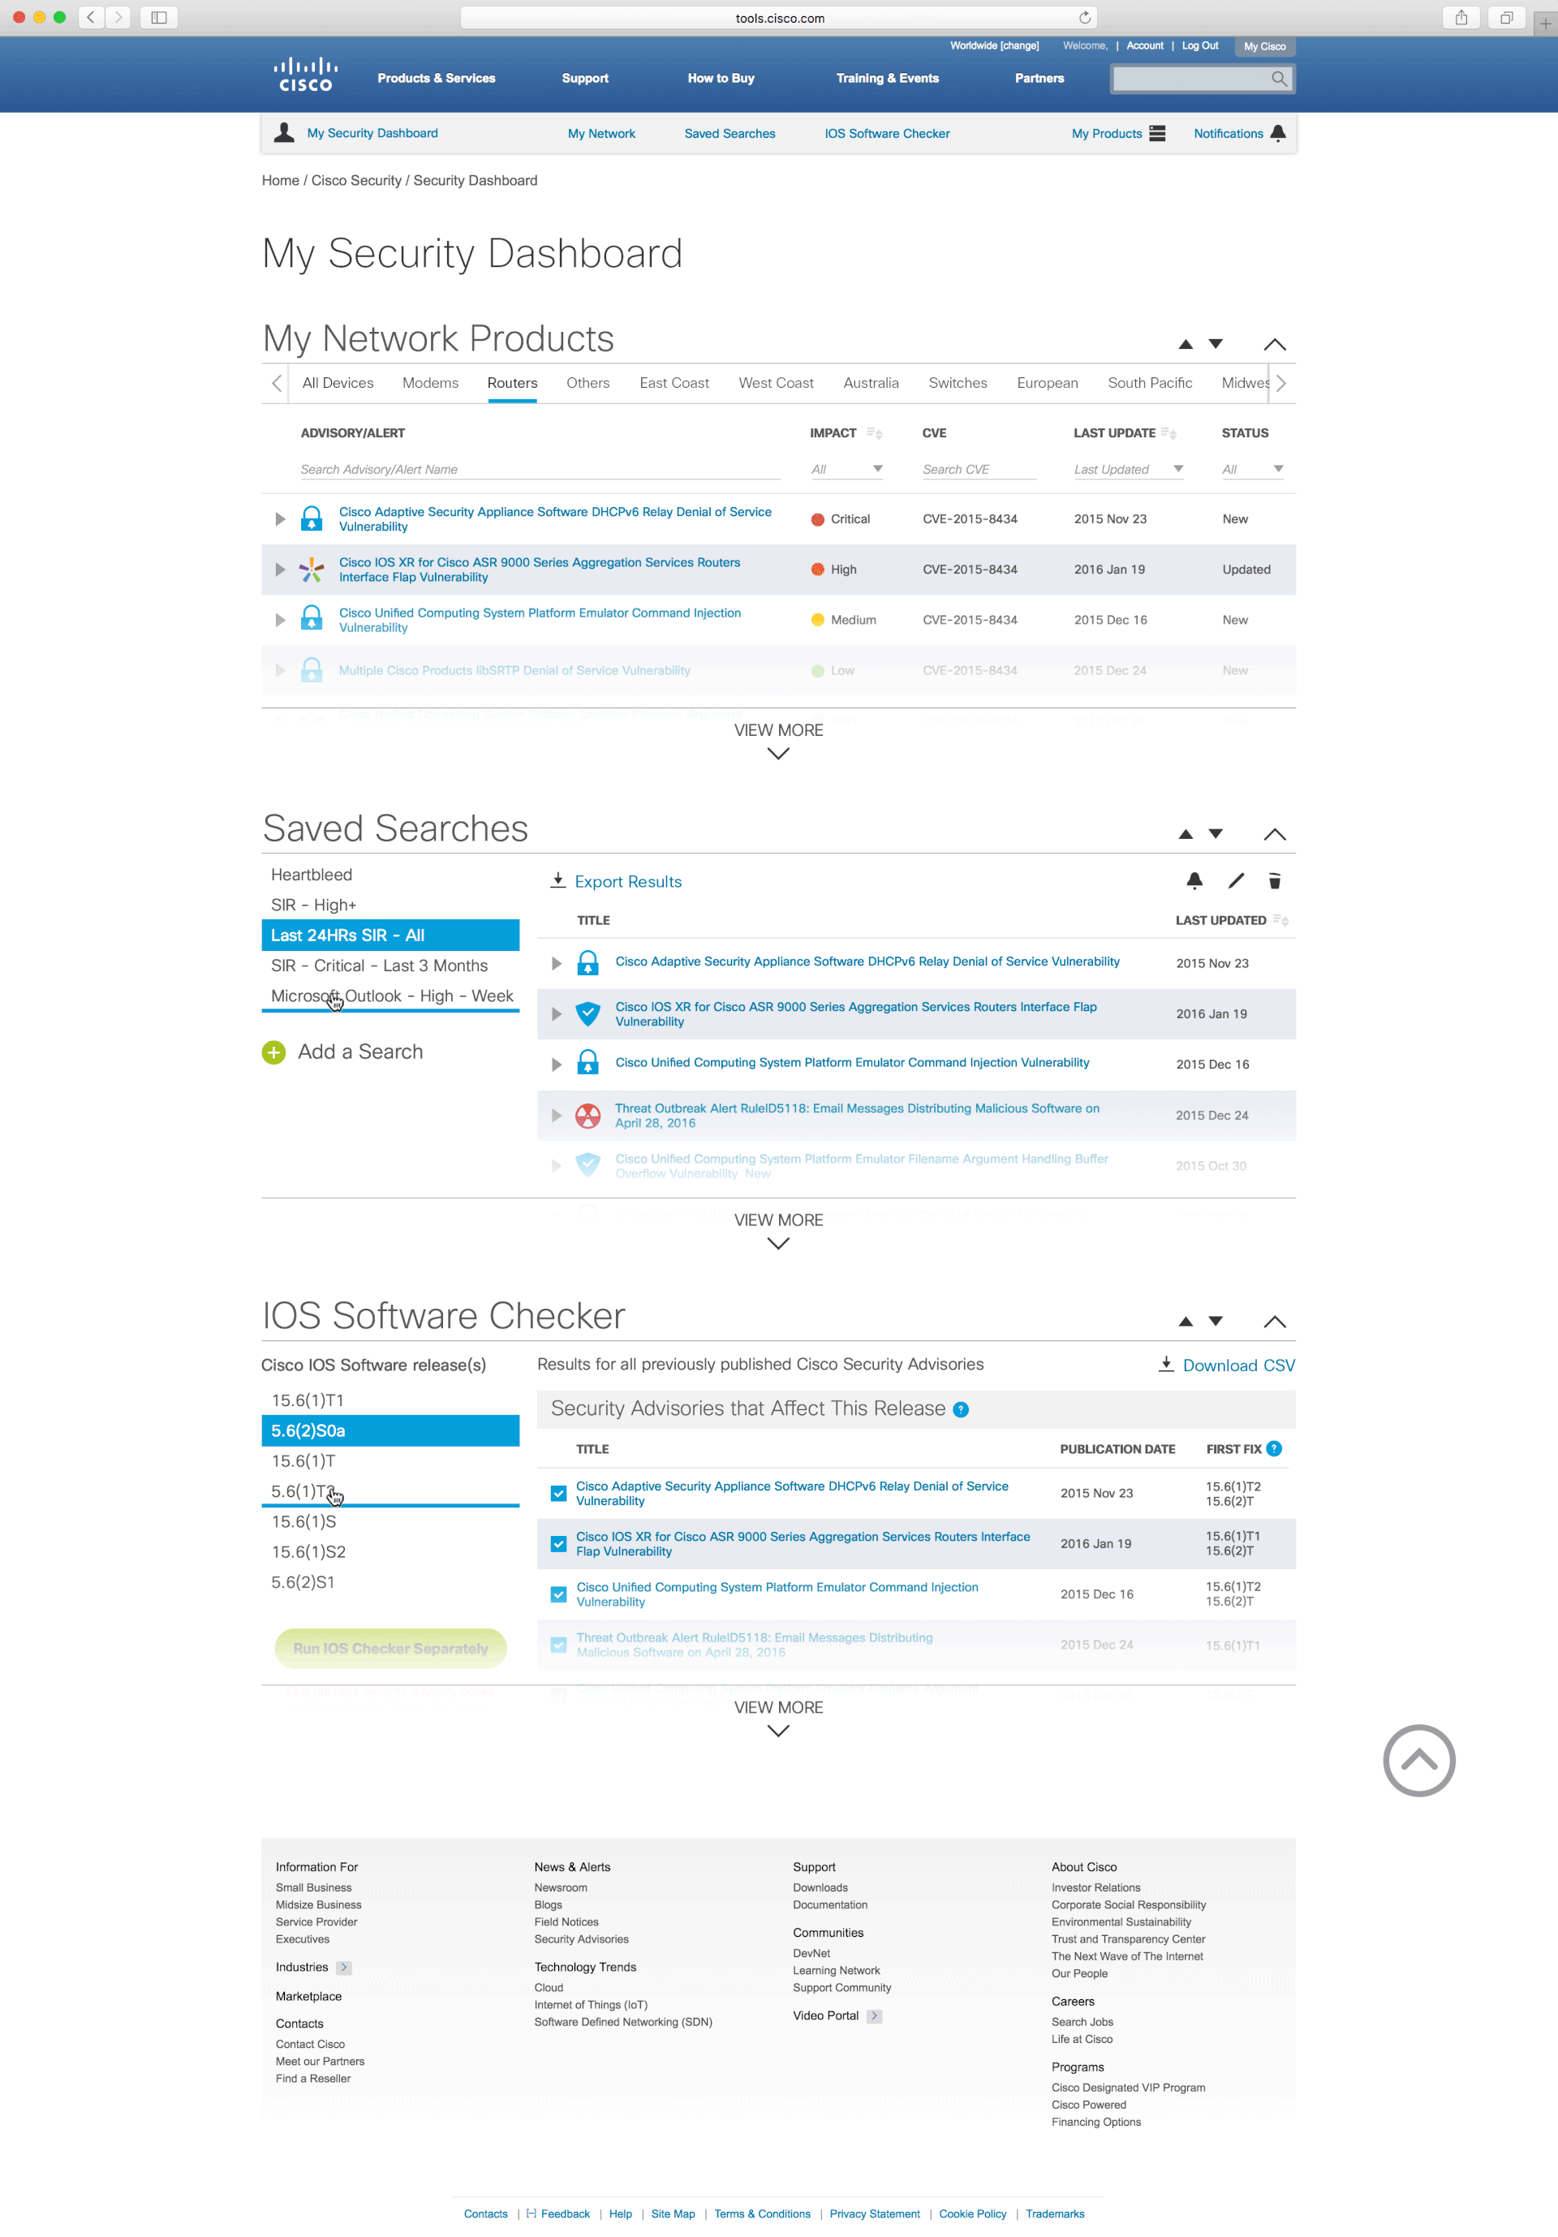
Task: Click the green Add a Search plus icon
Action: click(x=273, y=1052)
